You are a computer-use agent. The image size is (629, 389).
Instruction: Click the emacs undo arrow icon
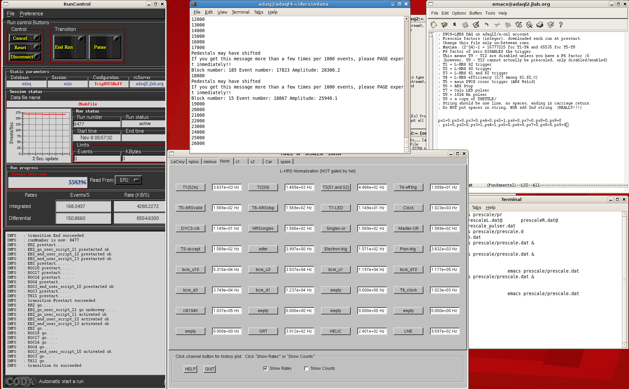[486, 25]
